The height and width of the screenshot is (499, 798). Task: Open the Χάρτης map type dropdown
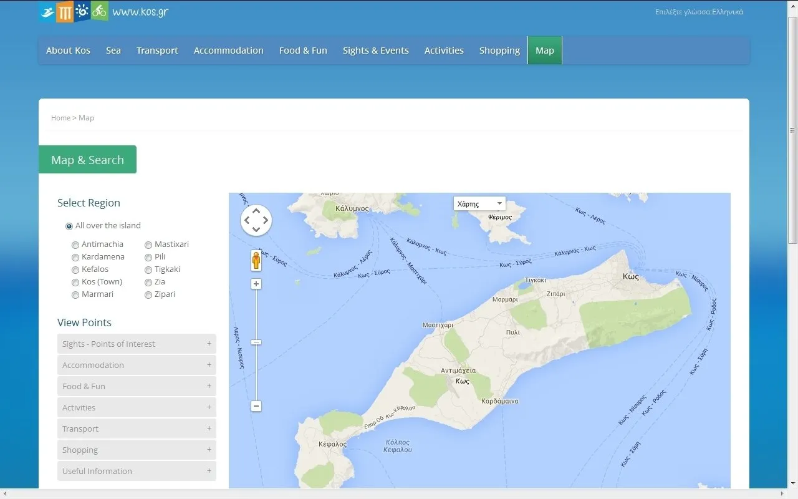pos(479,203)
